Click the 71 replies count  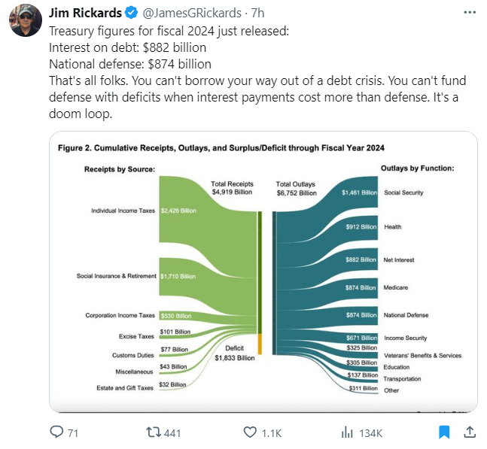(73, 433)
